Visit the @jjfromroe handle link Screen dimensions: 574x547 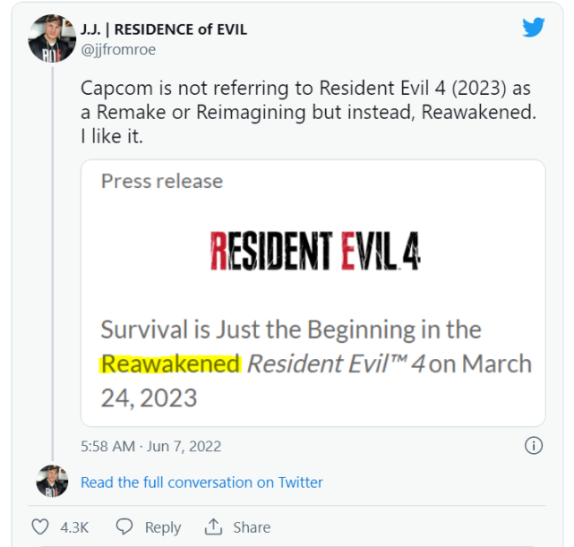pyautogui.click(x=119, y=50)
